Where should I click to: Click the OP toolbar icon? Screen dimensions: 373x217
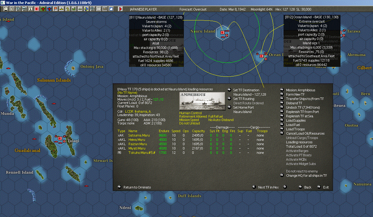(98, 9)
